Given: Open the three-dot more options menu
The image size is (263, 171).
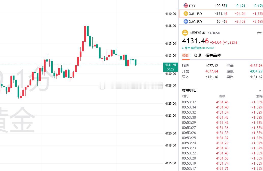Looking at the screenshot, I should point(259,33).
